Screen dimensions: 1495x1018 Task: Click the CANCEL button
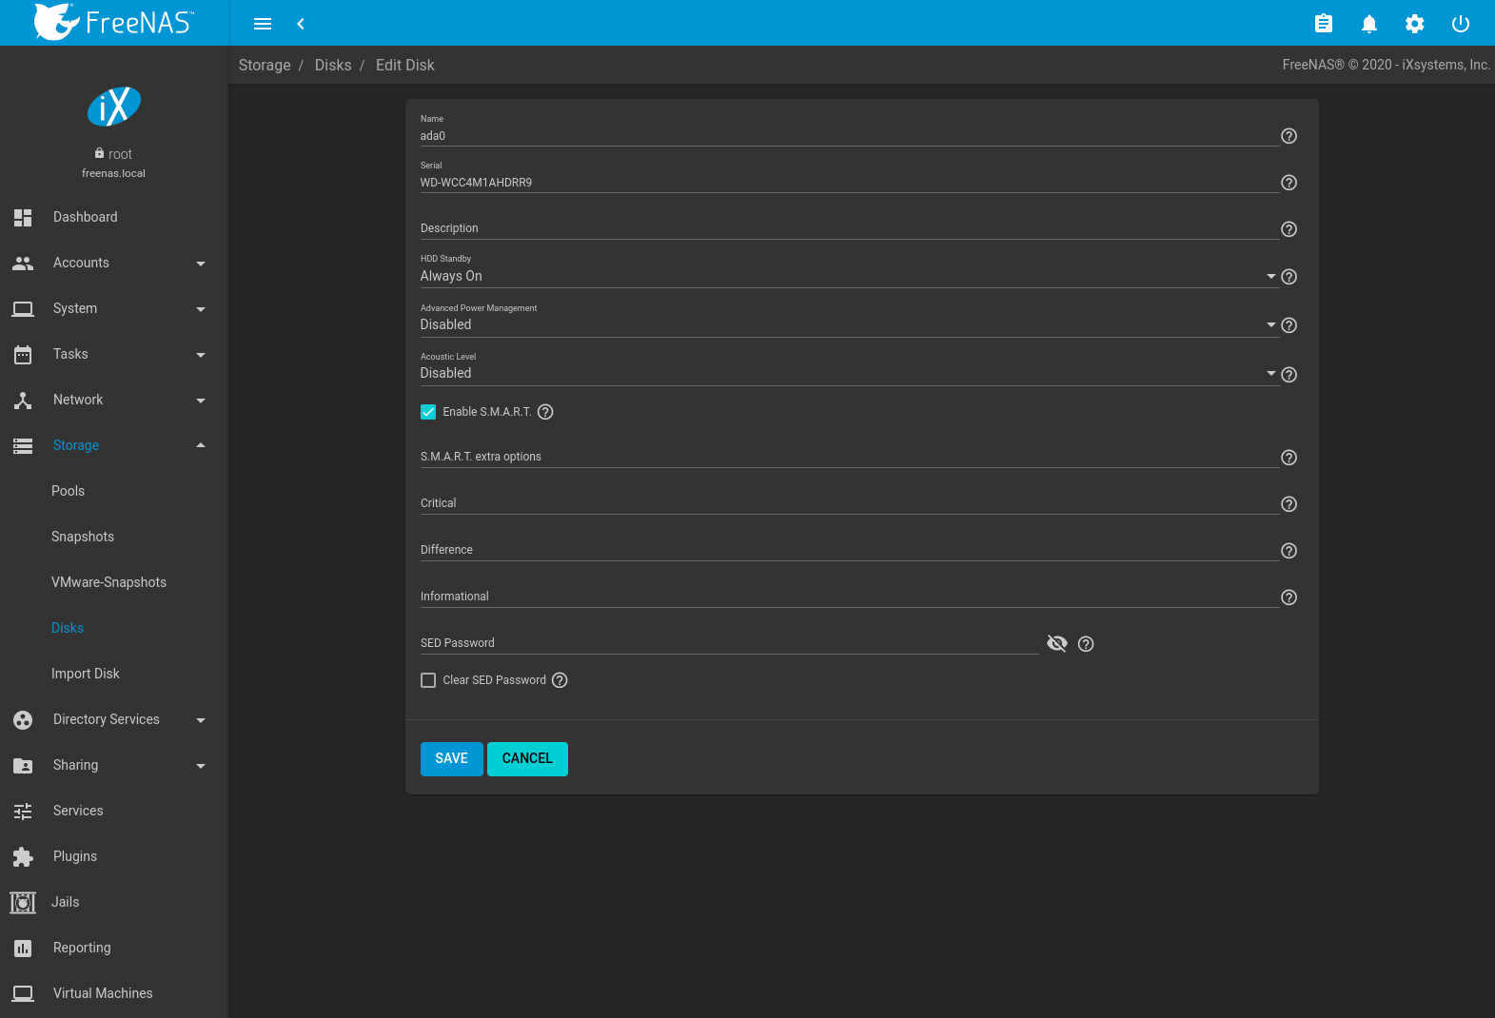click(527, 758)
